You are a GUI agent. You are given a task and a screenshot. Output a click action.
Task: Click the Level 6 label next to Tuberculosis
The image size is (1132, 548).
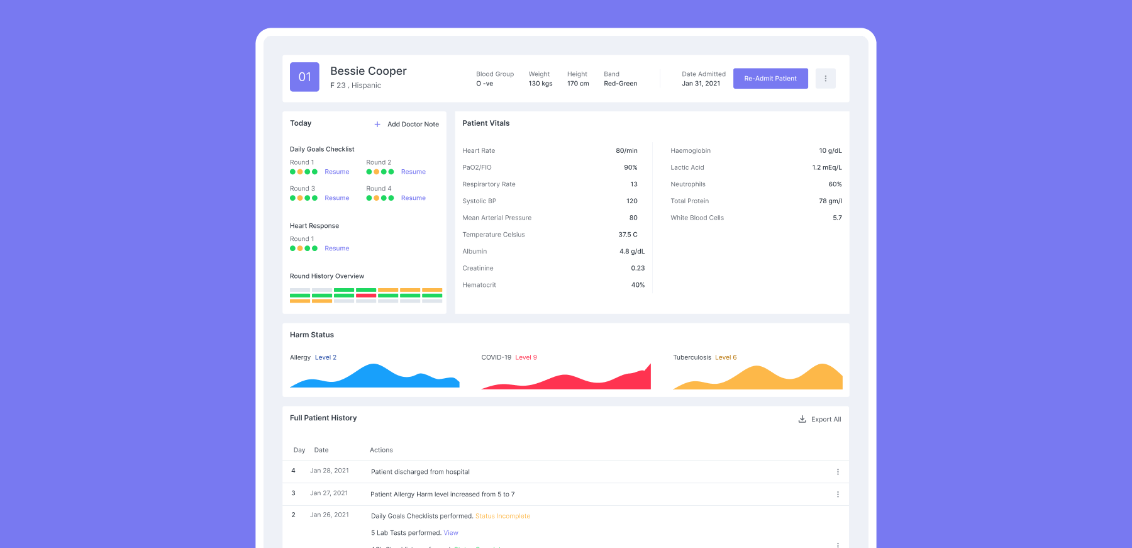(x=726, y=357)
